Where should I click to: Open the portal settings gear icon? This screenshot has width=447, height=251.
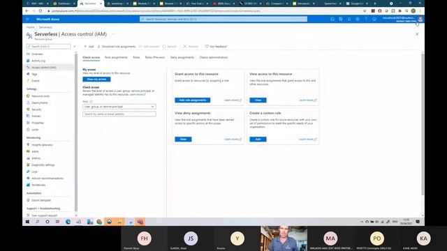[358, 19]
